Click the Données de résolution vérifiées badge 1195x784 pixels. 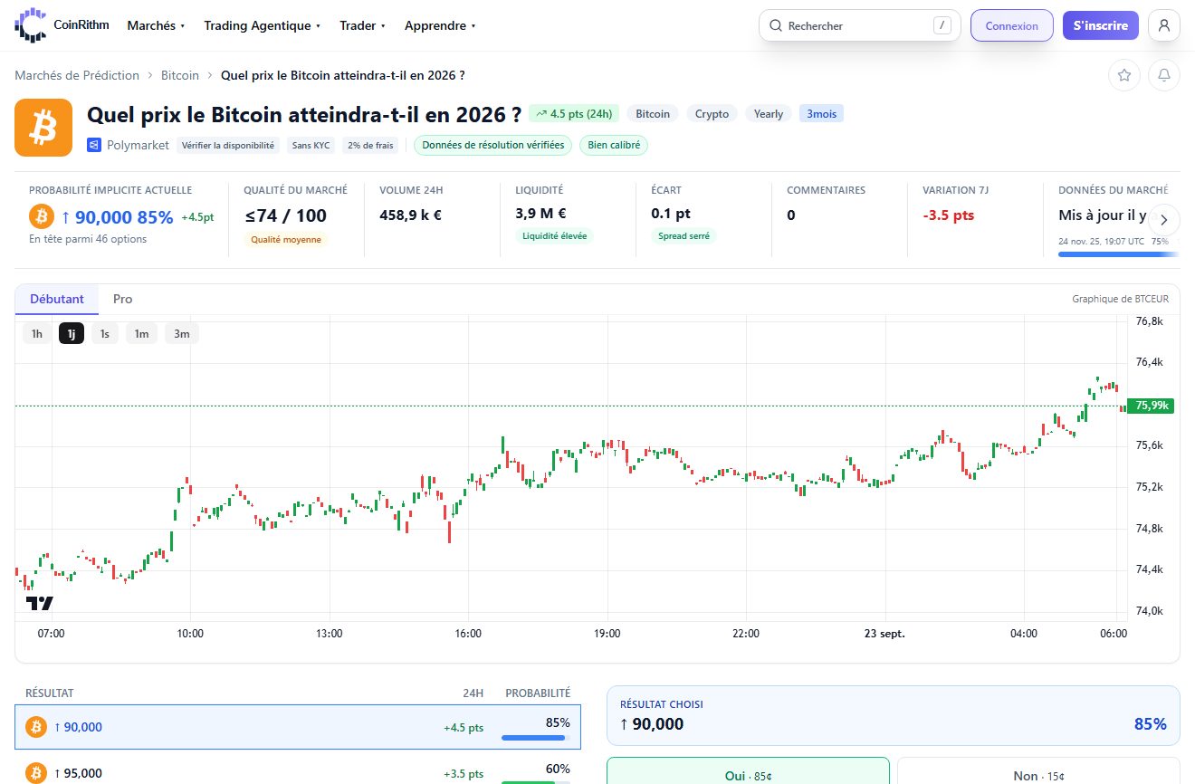pyautogui.click(x=493, y=145)
